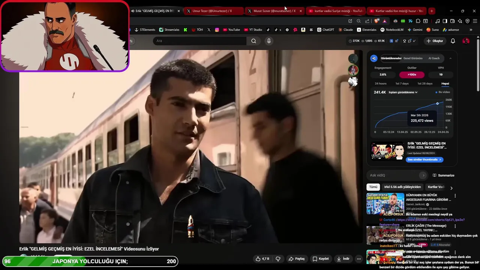The image size is (480, 270).
Task: Click See similar thumbnails button
Action: point(424,159)
